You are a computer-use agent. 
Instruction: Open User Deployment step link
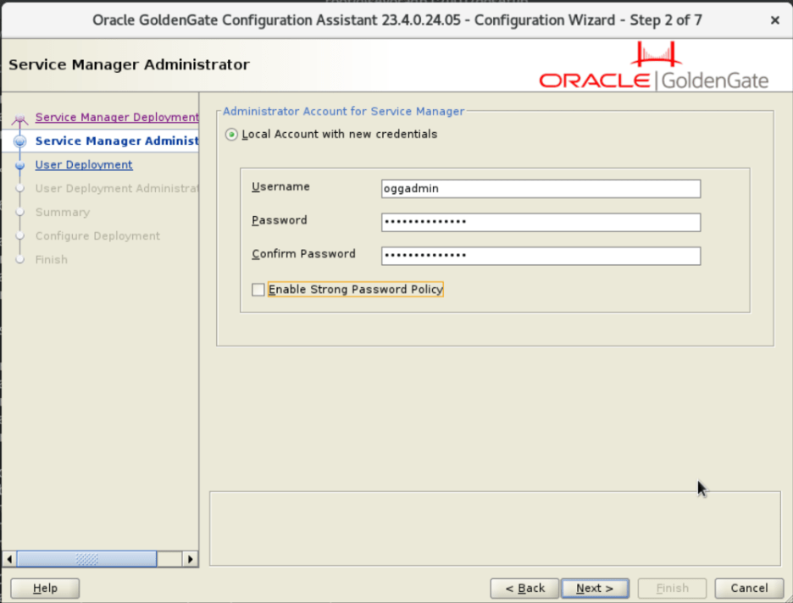pos(84,165)
